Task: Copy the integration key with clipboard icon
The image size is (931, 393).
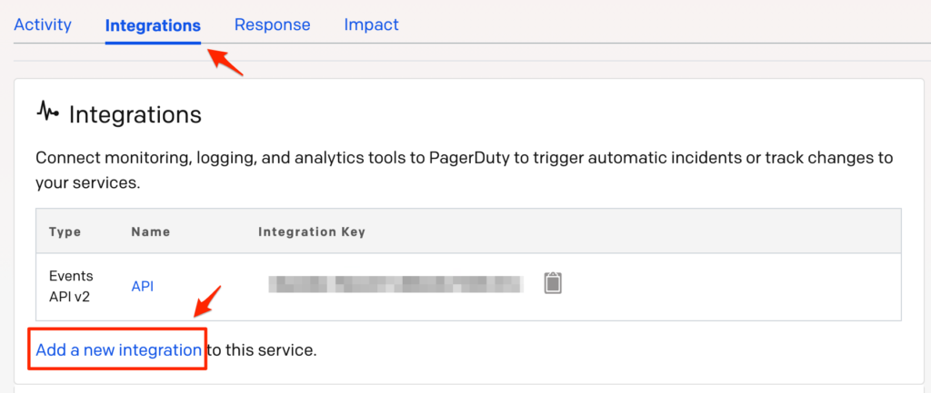Action: [553, 283]
